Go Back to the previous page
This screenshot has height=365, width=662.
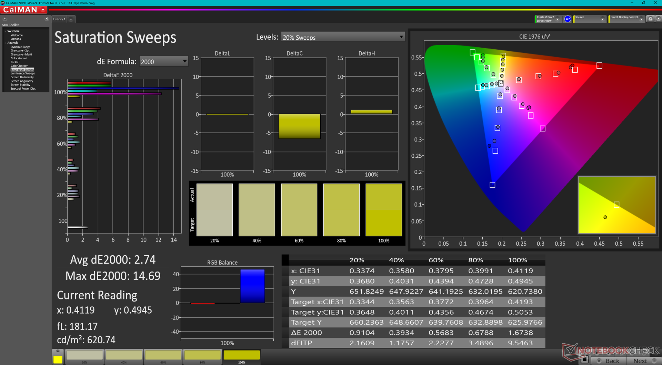[x=609, y=361]
